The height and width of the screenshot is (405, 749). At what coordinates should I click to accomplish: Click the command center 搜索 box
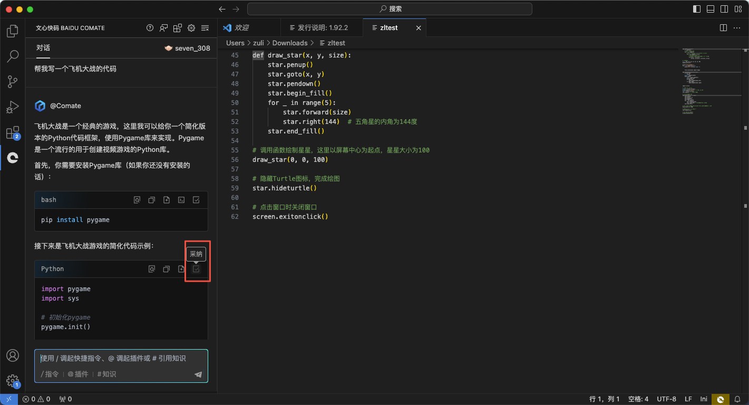390,9
